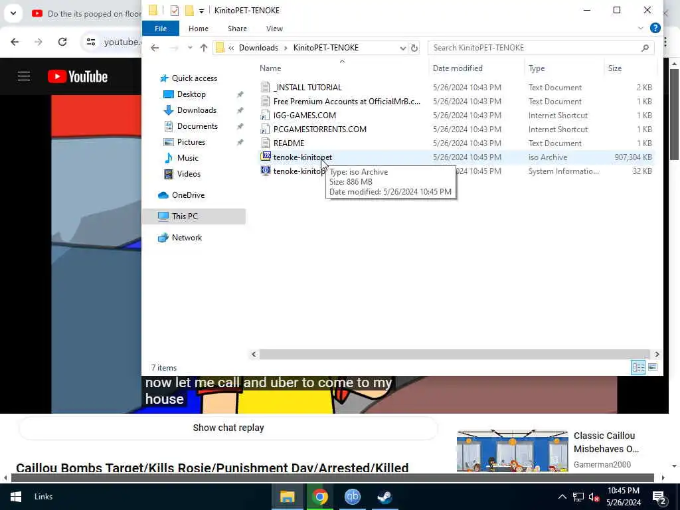This screenshot has width=680, height=510.
Task: Select Network in the navigation pane
Action: click(x=187, y=238)
